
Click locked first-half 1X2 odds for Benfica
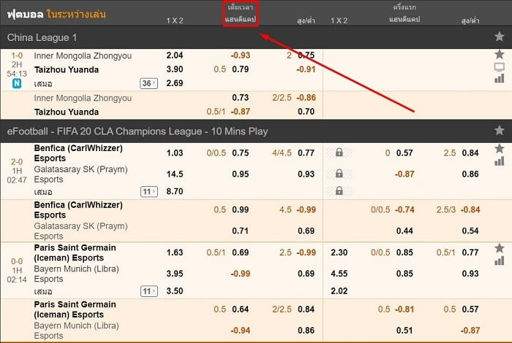pos(339,153)
